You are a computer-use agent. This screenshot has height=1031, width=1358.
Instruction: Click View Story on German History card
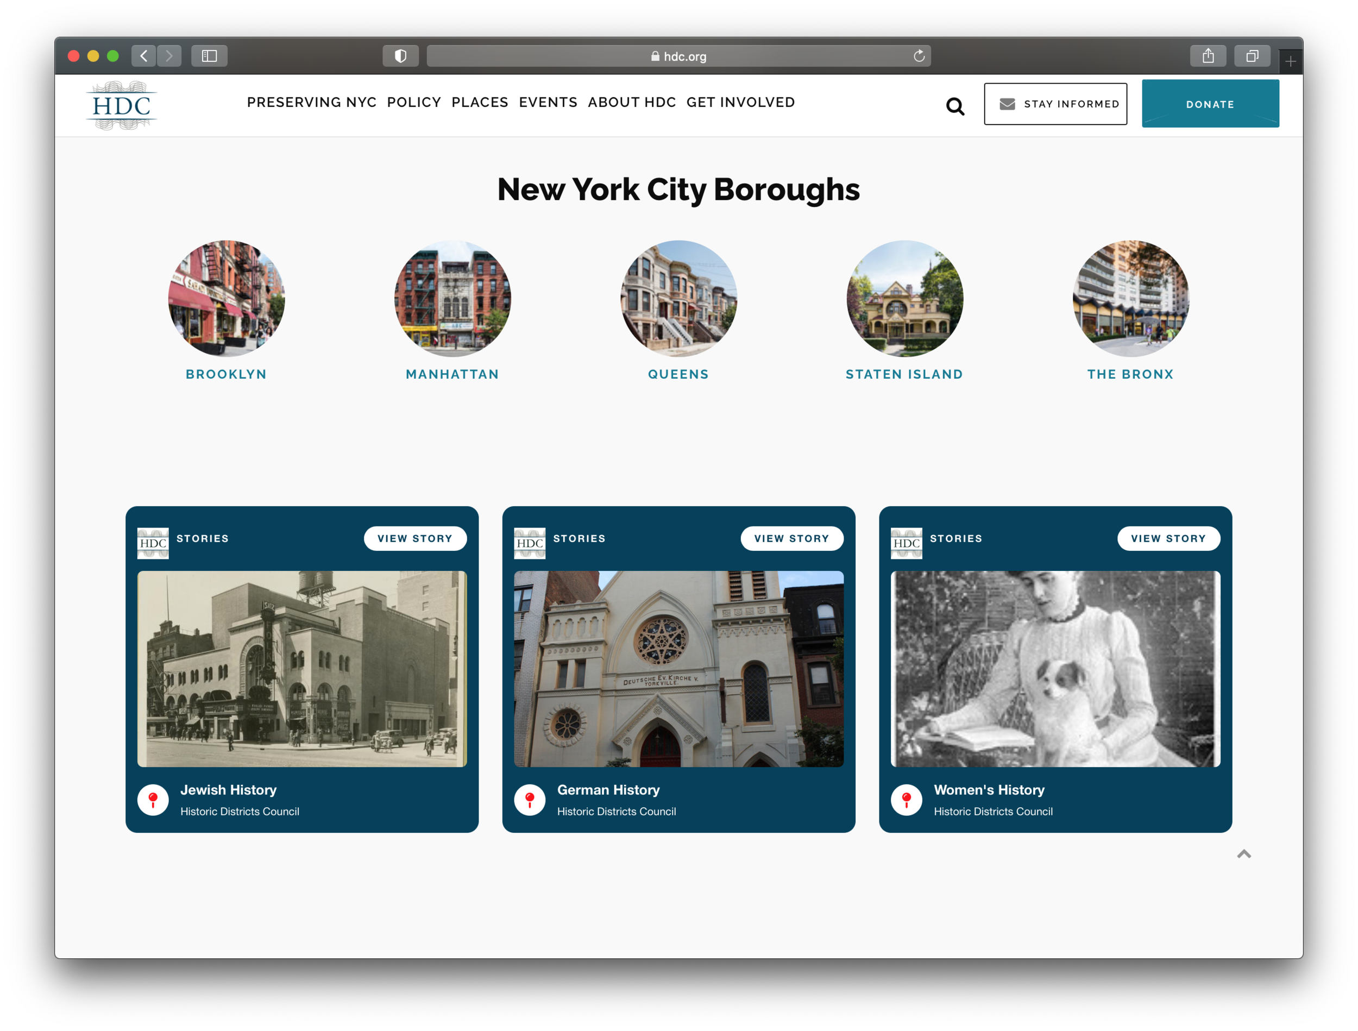[x=791, y=538]
